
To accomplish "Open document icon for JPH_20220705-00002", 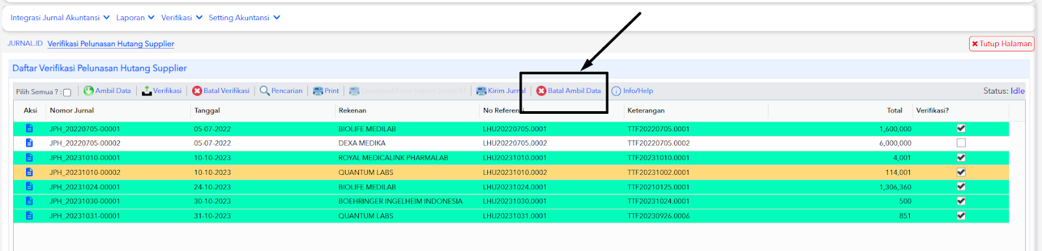I will point(29,143).
